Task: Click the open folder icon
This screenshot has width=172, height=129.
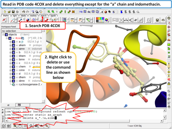Action: (x=10, y=12)
